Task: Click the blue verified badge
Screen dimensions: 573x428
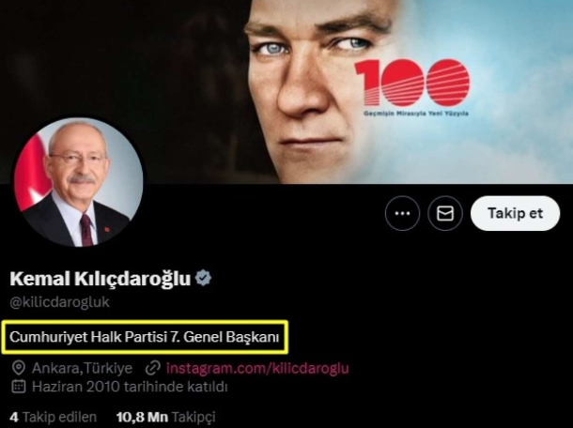Action: coord(203,278)
